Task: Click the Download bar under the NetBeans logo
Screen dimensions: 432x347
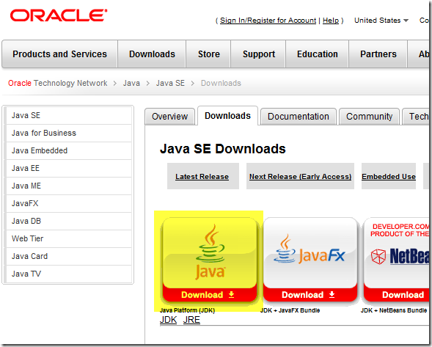Action: tap(396, 295)
